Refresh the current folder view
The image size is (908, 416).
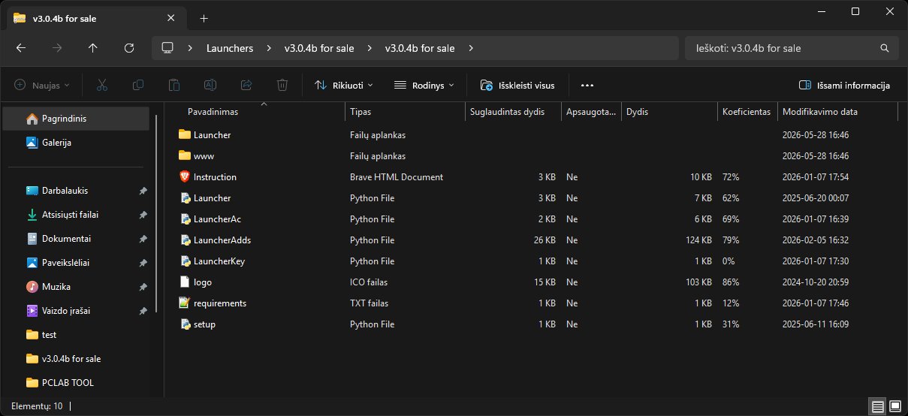(x=129, y=48)
